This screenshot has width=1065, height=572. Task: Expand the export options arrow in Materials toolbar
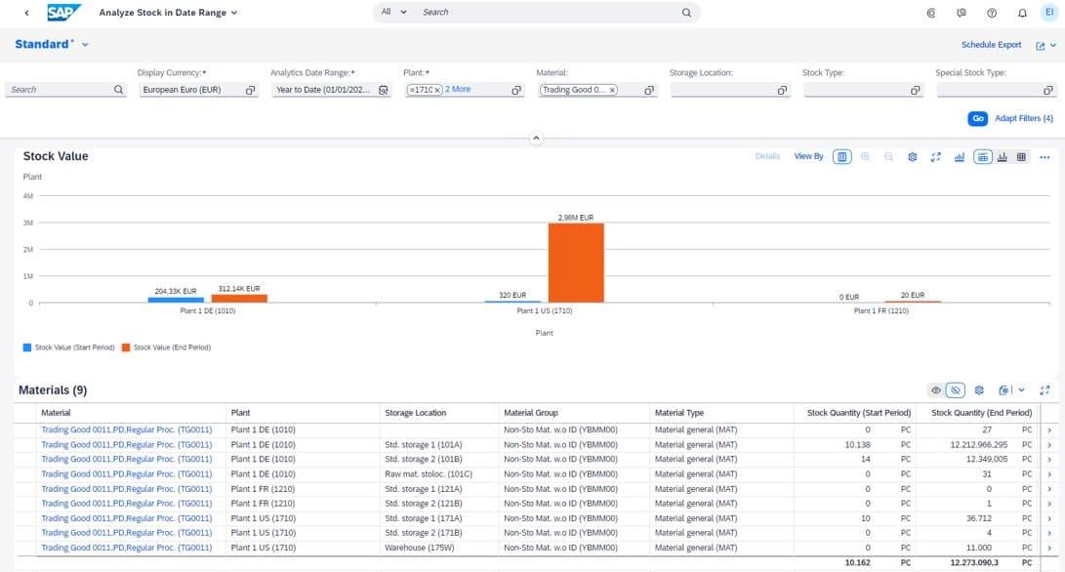tap(1021, 389)
